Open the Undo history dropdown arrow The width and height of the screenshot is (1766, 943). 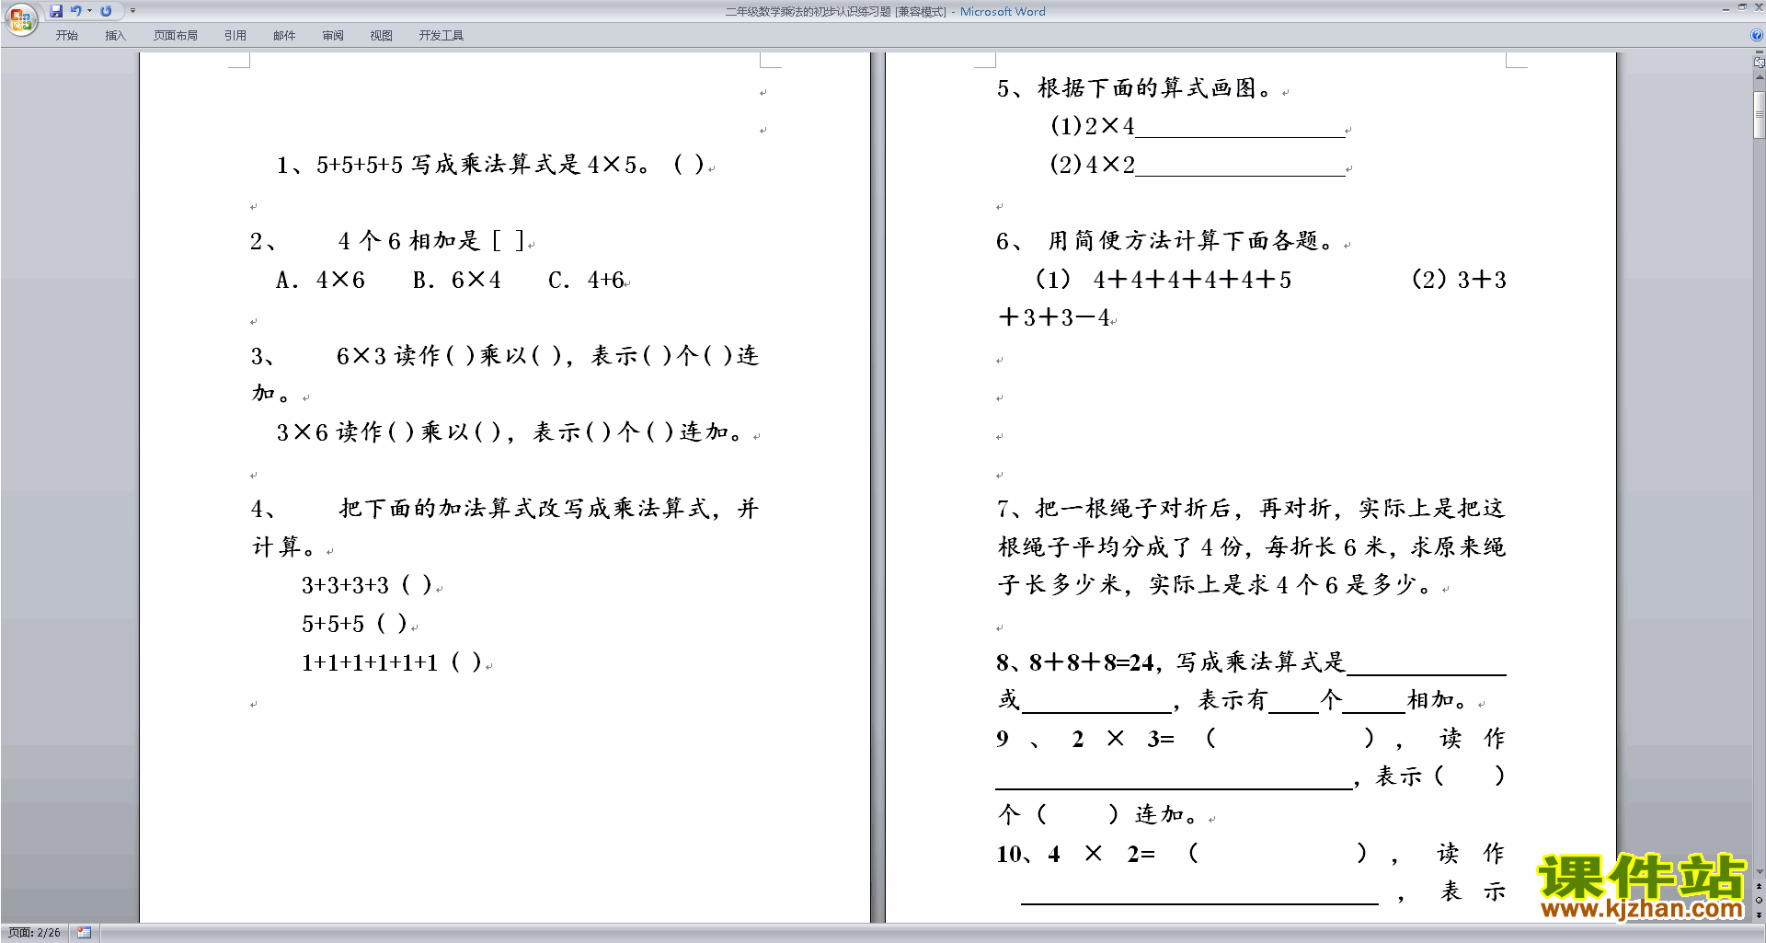pos(89,11)
